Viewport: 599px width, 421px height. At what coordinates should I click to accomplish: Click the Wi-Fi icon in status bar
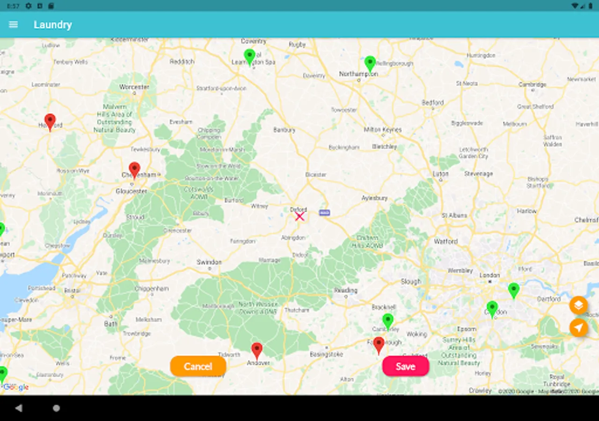click(x=575, y=6)
